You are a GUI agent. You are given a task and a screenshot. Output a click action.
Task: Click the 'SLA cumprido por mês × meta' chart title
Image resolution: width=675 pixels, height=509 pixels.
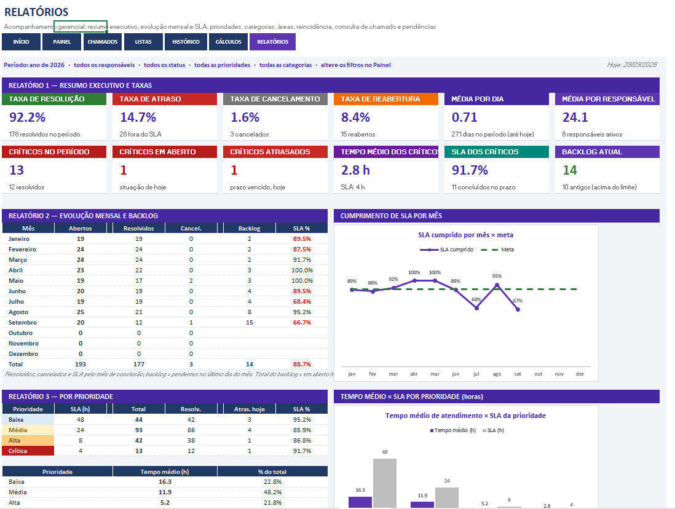[x=465, y=235]
